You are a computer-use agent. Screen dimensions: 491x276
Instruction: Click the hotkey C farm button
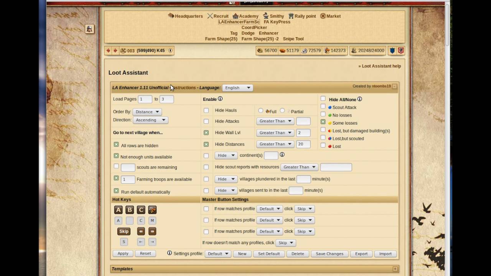[141, 210]
